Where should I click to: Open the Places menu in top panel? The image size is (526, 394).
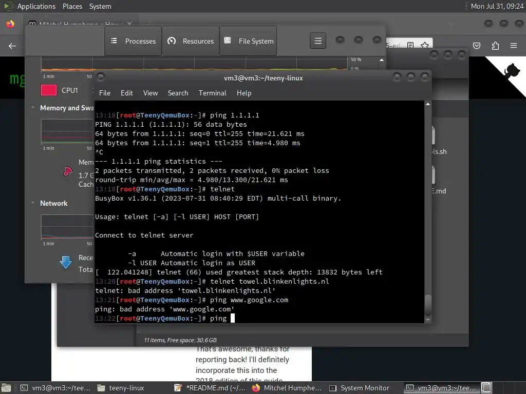(72, 6)
